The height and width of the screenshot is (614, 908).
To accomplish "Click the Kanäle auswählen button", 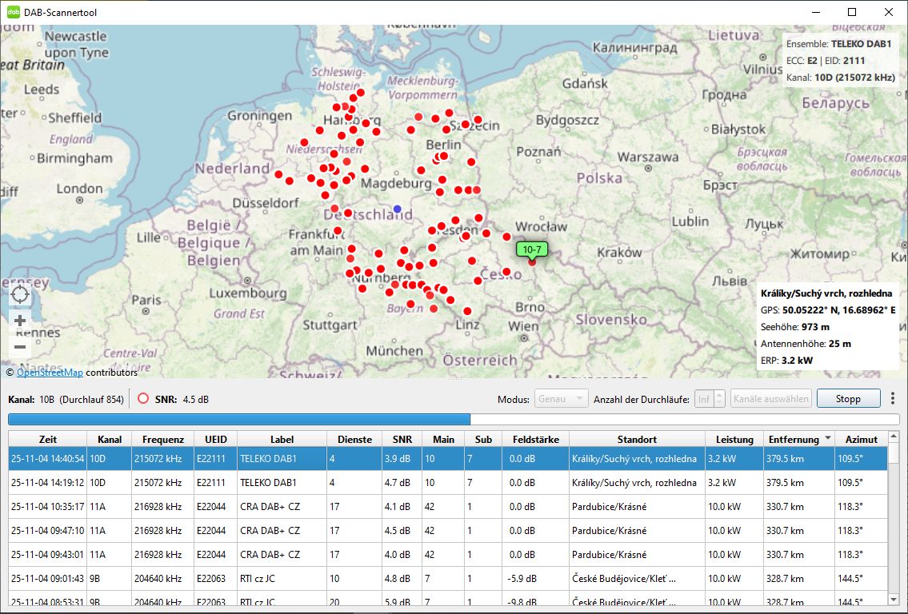I will (770, 398).
